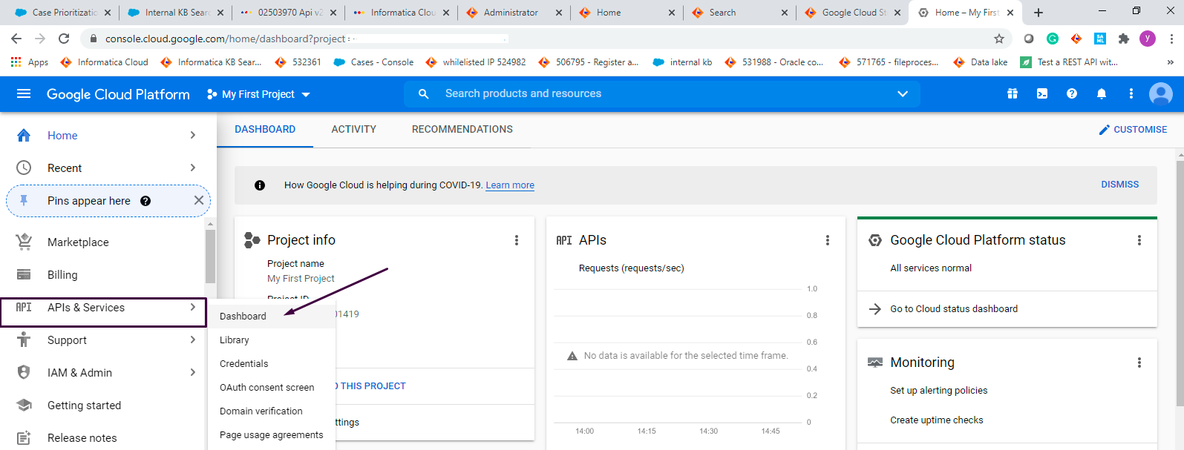1184x450 pixels.
Task: Click the Learn more COVID-19 link
Action: coord(510,185)
